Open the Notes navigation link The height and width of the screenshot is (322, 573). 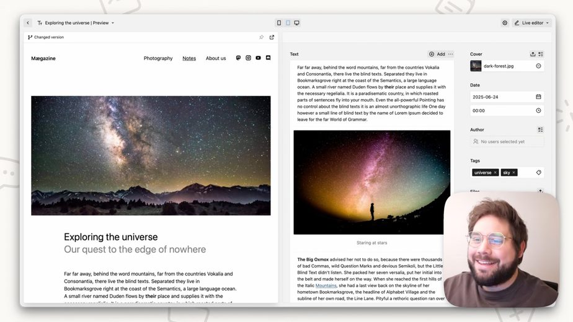click(189, 58)
